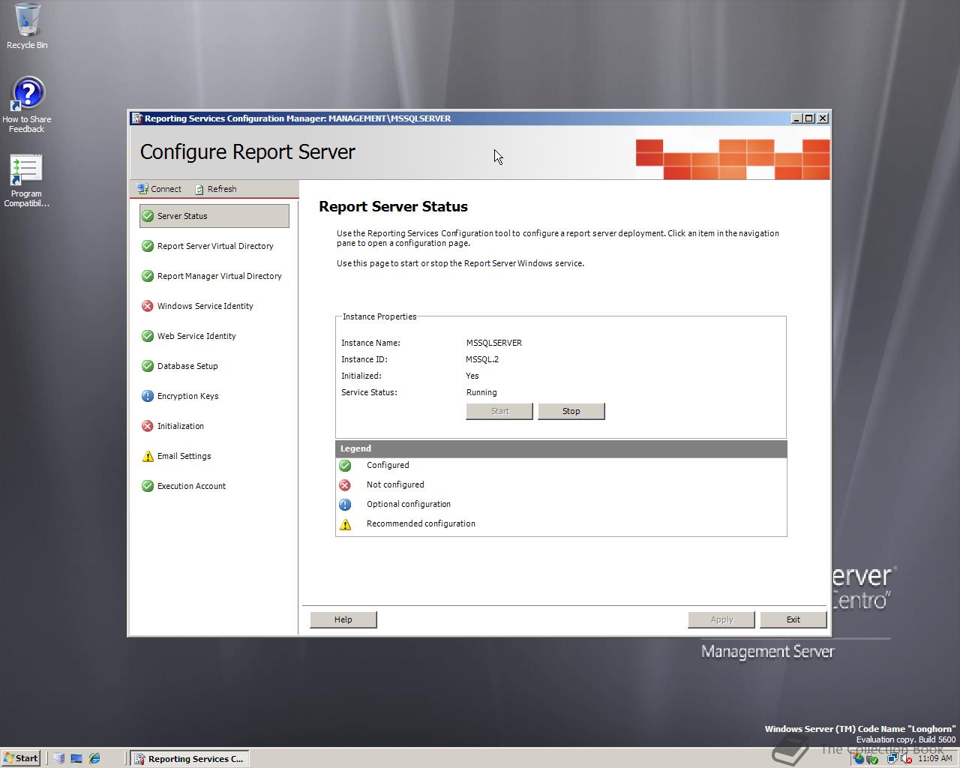The image size is (960, 768).
Task: Click the title bar application icon
Action: point(136,118)
